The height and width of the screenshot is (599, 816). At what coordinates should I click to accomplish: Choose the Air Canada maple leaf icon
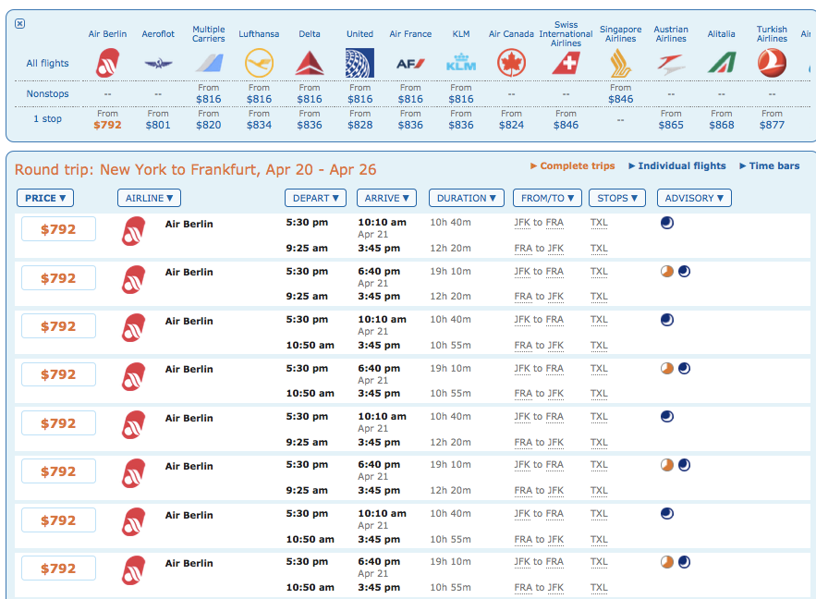[511, 63]
